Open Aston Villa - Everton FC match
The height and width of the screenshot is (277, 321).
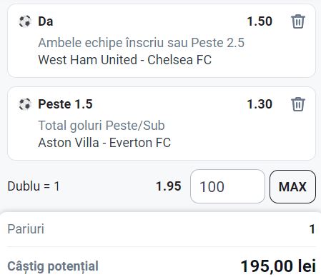coord(104,143)
